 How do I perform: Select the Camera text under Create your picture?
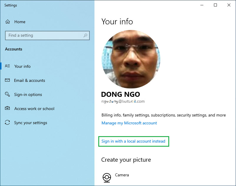122,175
